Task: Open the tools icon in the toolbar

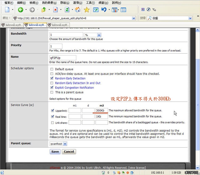Action: pos(115,10)
